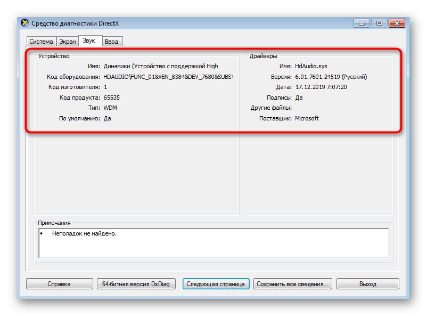Launch 64-битная версия DxDiag

click(x=136, y=284)
